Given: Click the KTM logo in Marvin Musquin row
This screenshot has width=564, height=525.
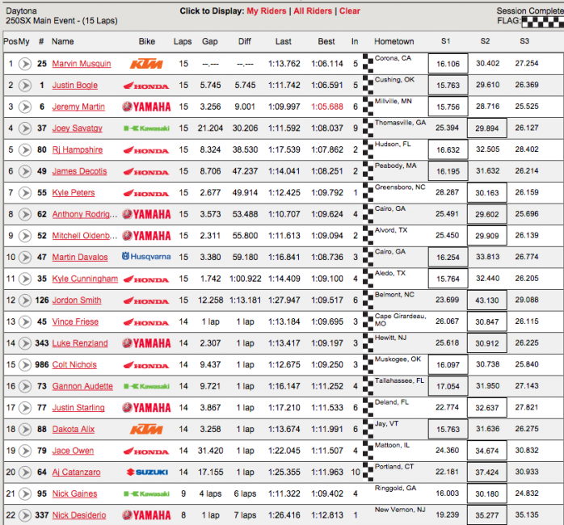Looking at the screenshot, I should tap(146, 64).
